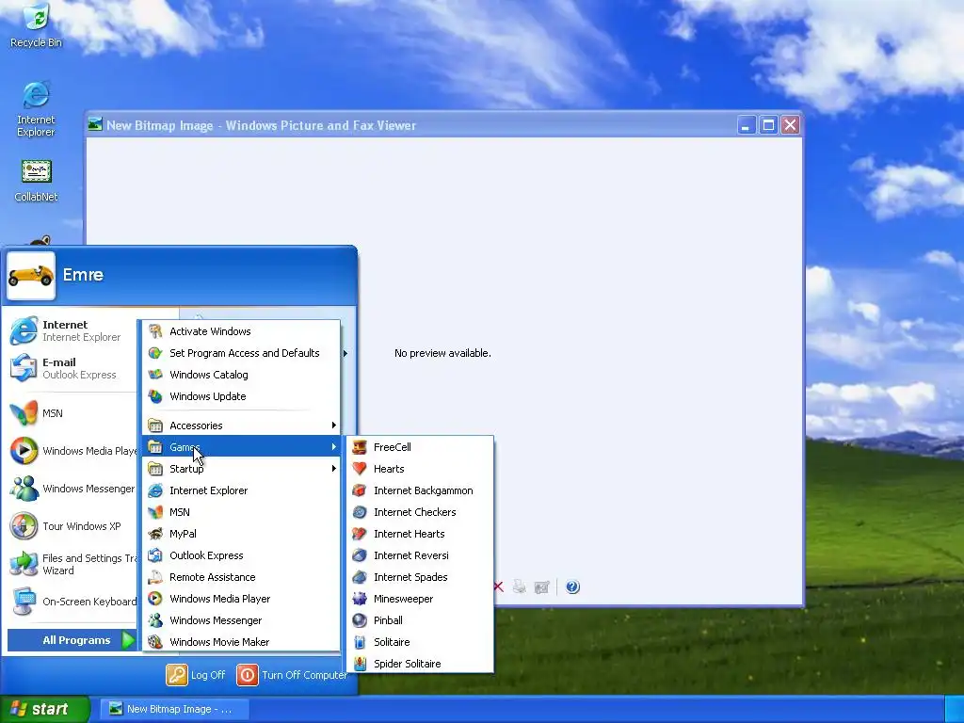This screenshot has width=964, height=723.
Task: Click the Activate Windows keys icon
Action: (x=155, y=330)
